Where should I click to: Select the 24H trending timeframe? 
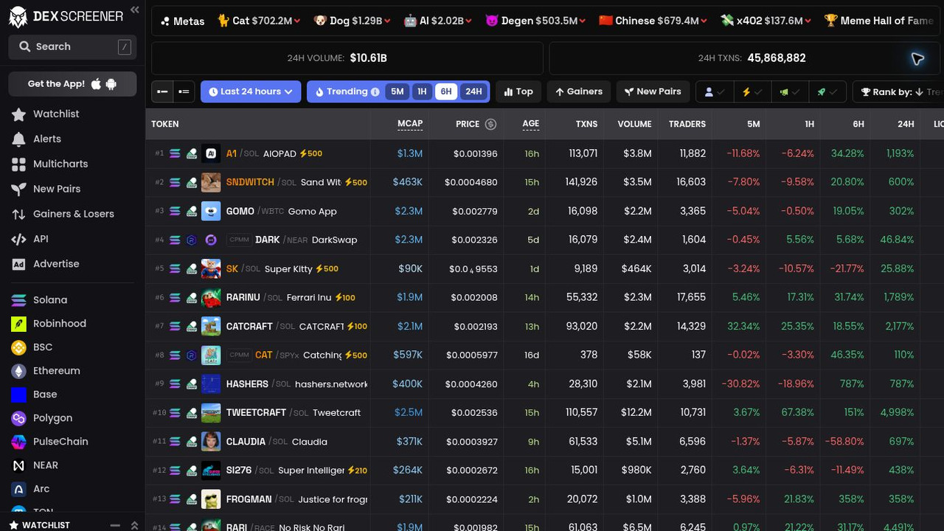(473, 91)
